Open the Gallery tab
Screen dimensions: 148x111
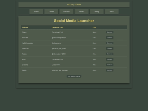tap(96, 12)
